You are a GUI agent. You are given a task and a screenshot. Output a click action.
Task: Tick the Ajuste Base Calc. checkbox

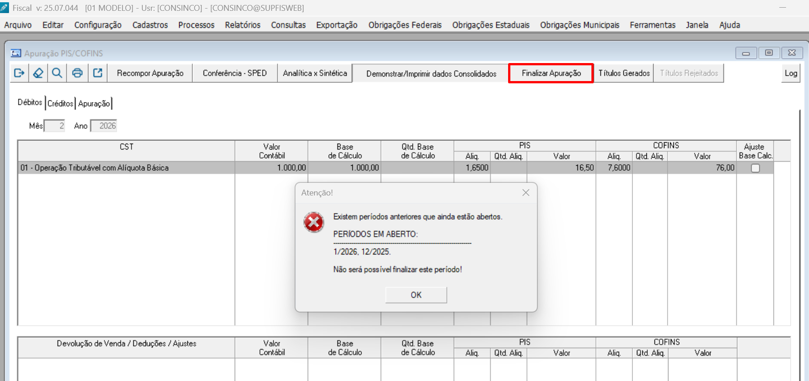coord(755,168)
